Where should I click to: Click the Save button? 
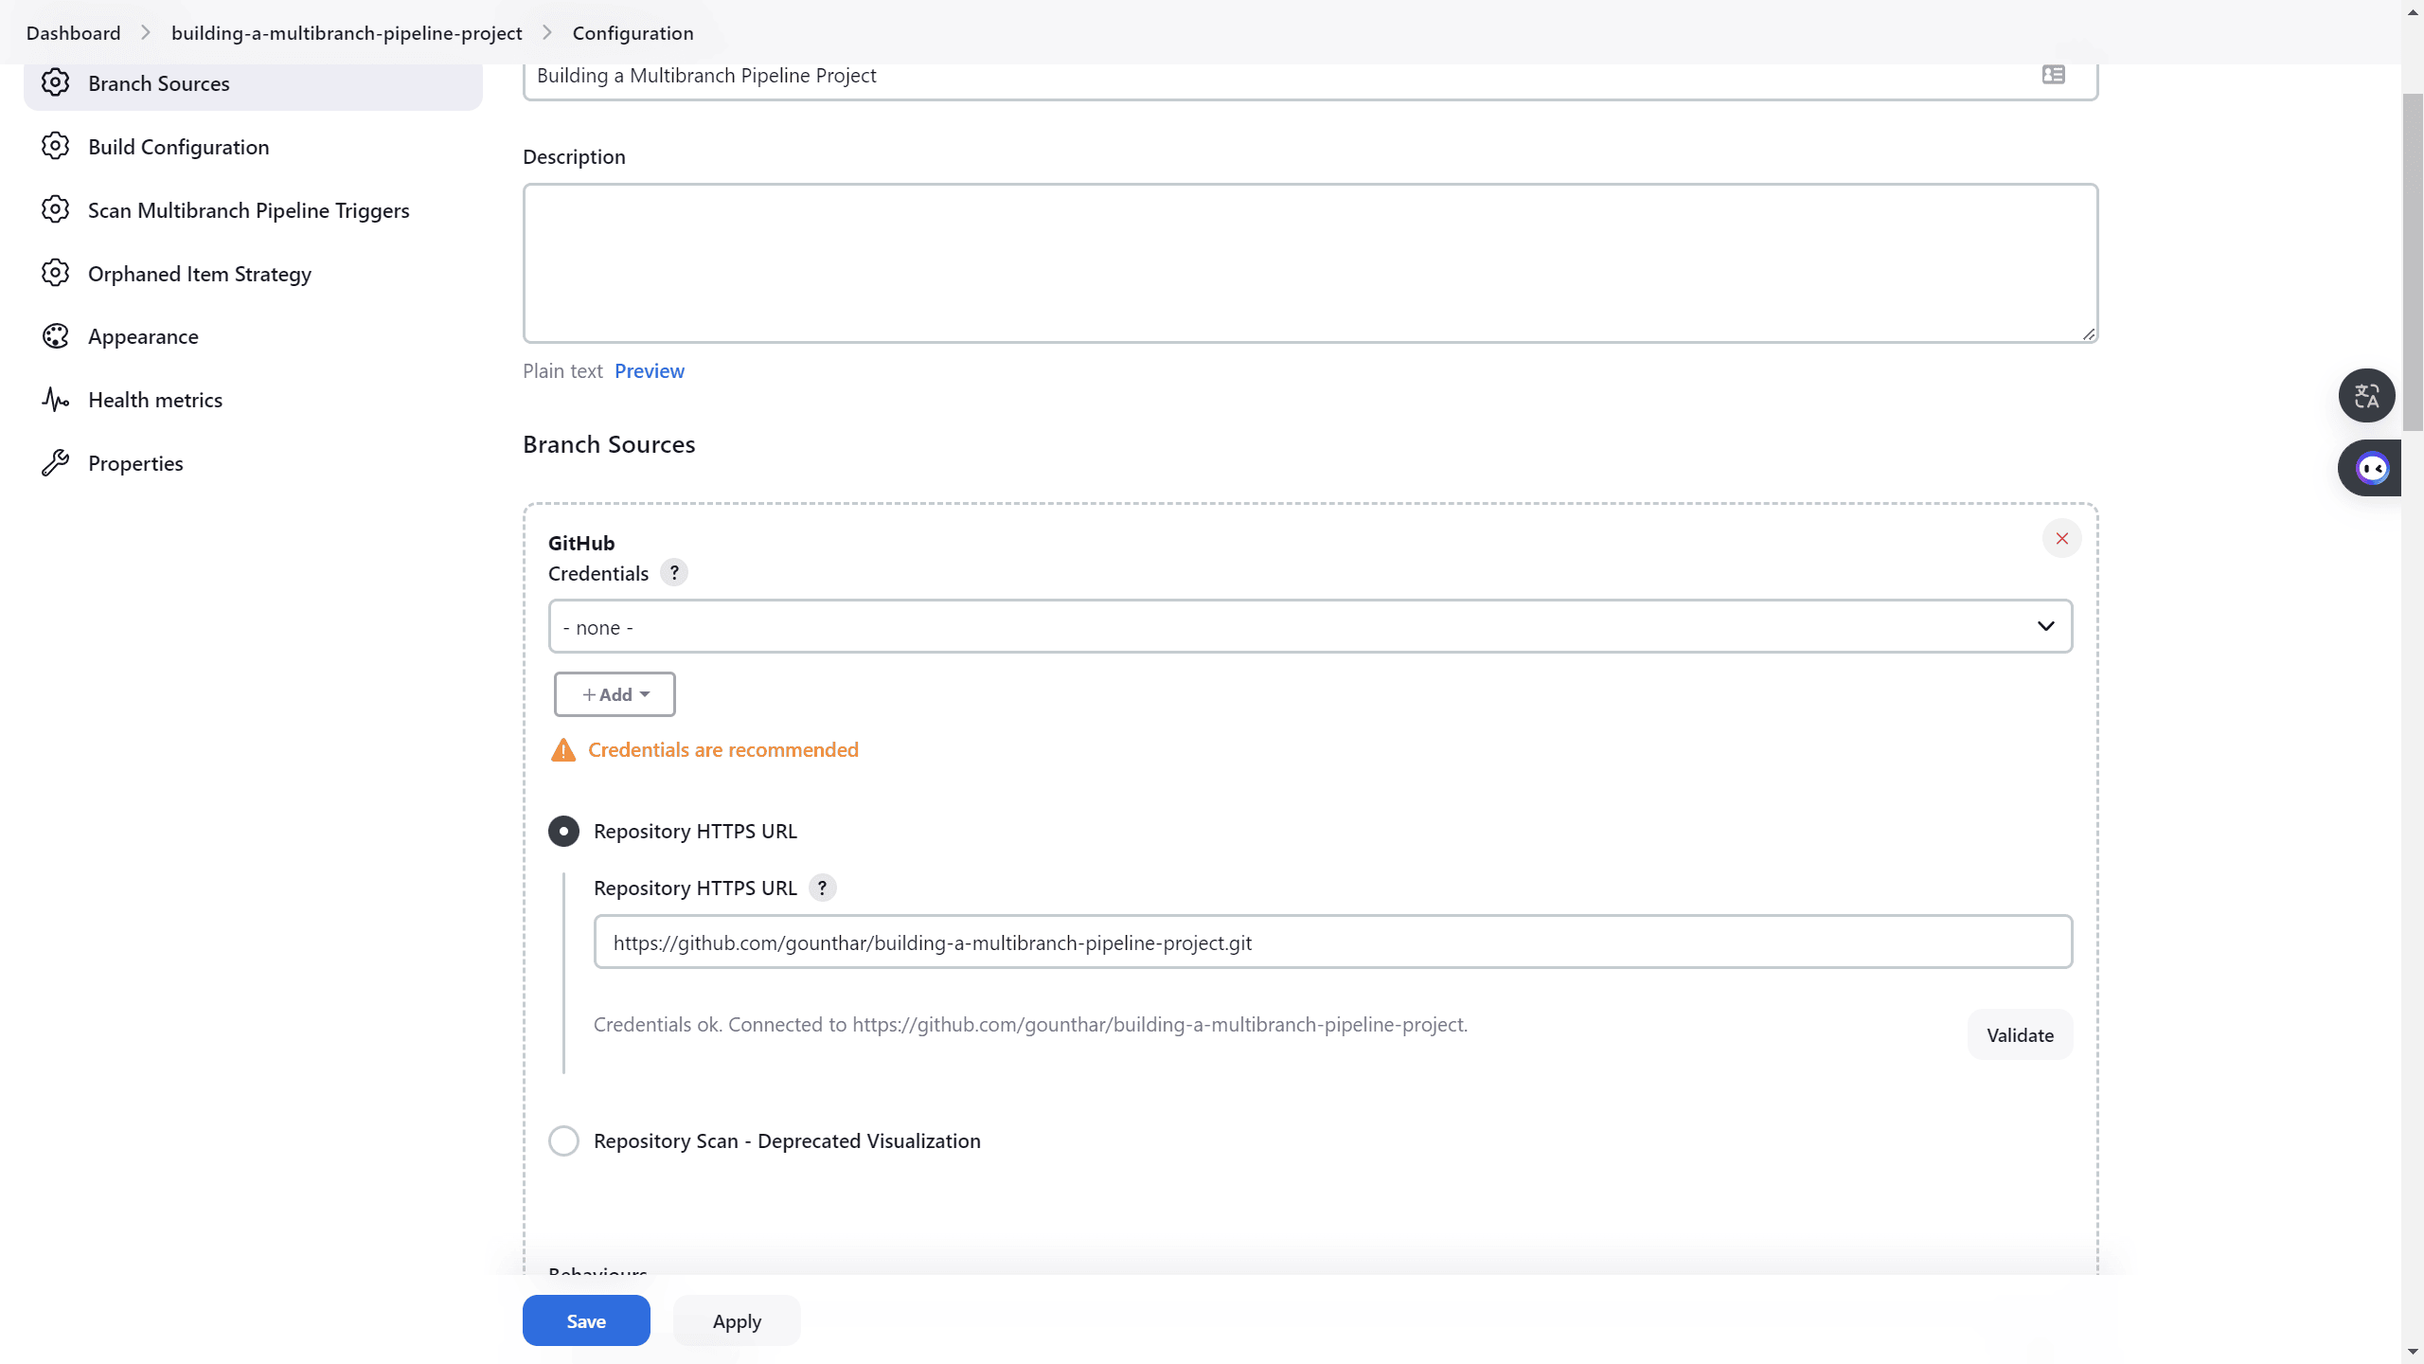coord(586,1321)
